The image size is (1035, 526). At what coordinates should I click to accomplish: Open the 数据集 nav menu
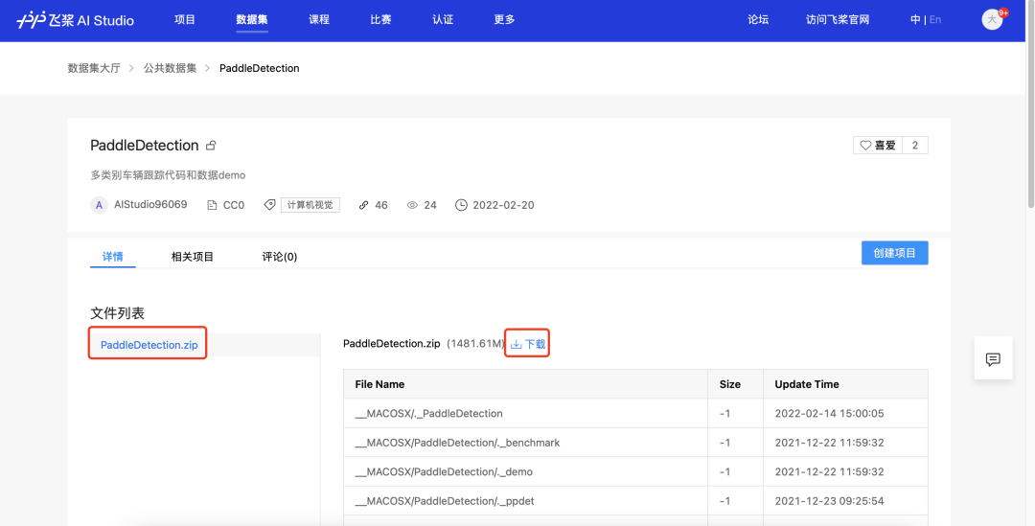252,20
